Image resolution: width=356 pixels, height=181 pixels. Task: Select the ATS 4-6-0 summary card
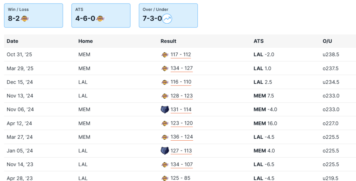click(x=101, y=15)
